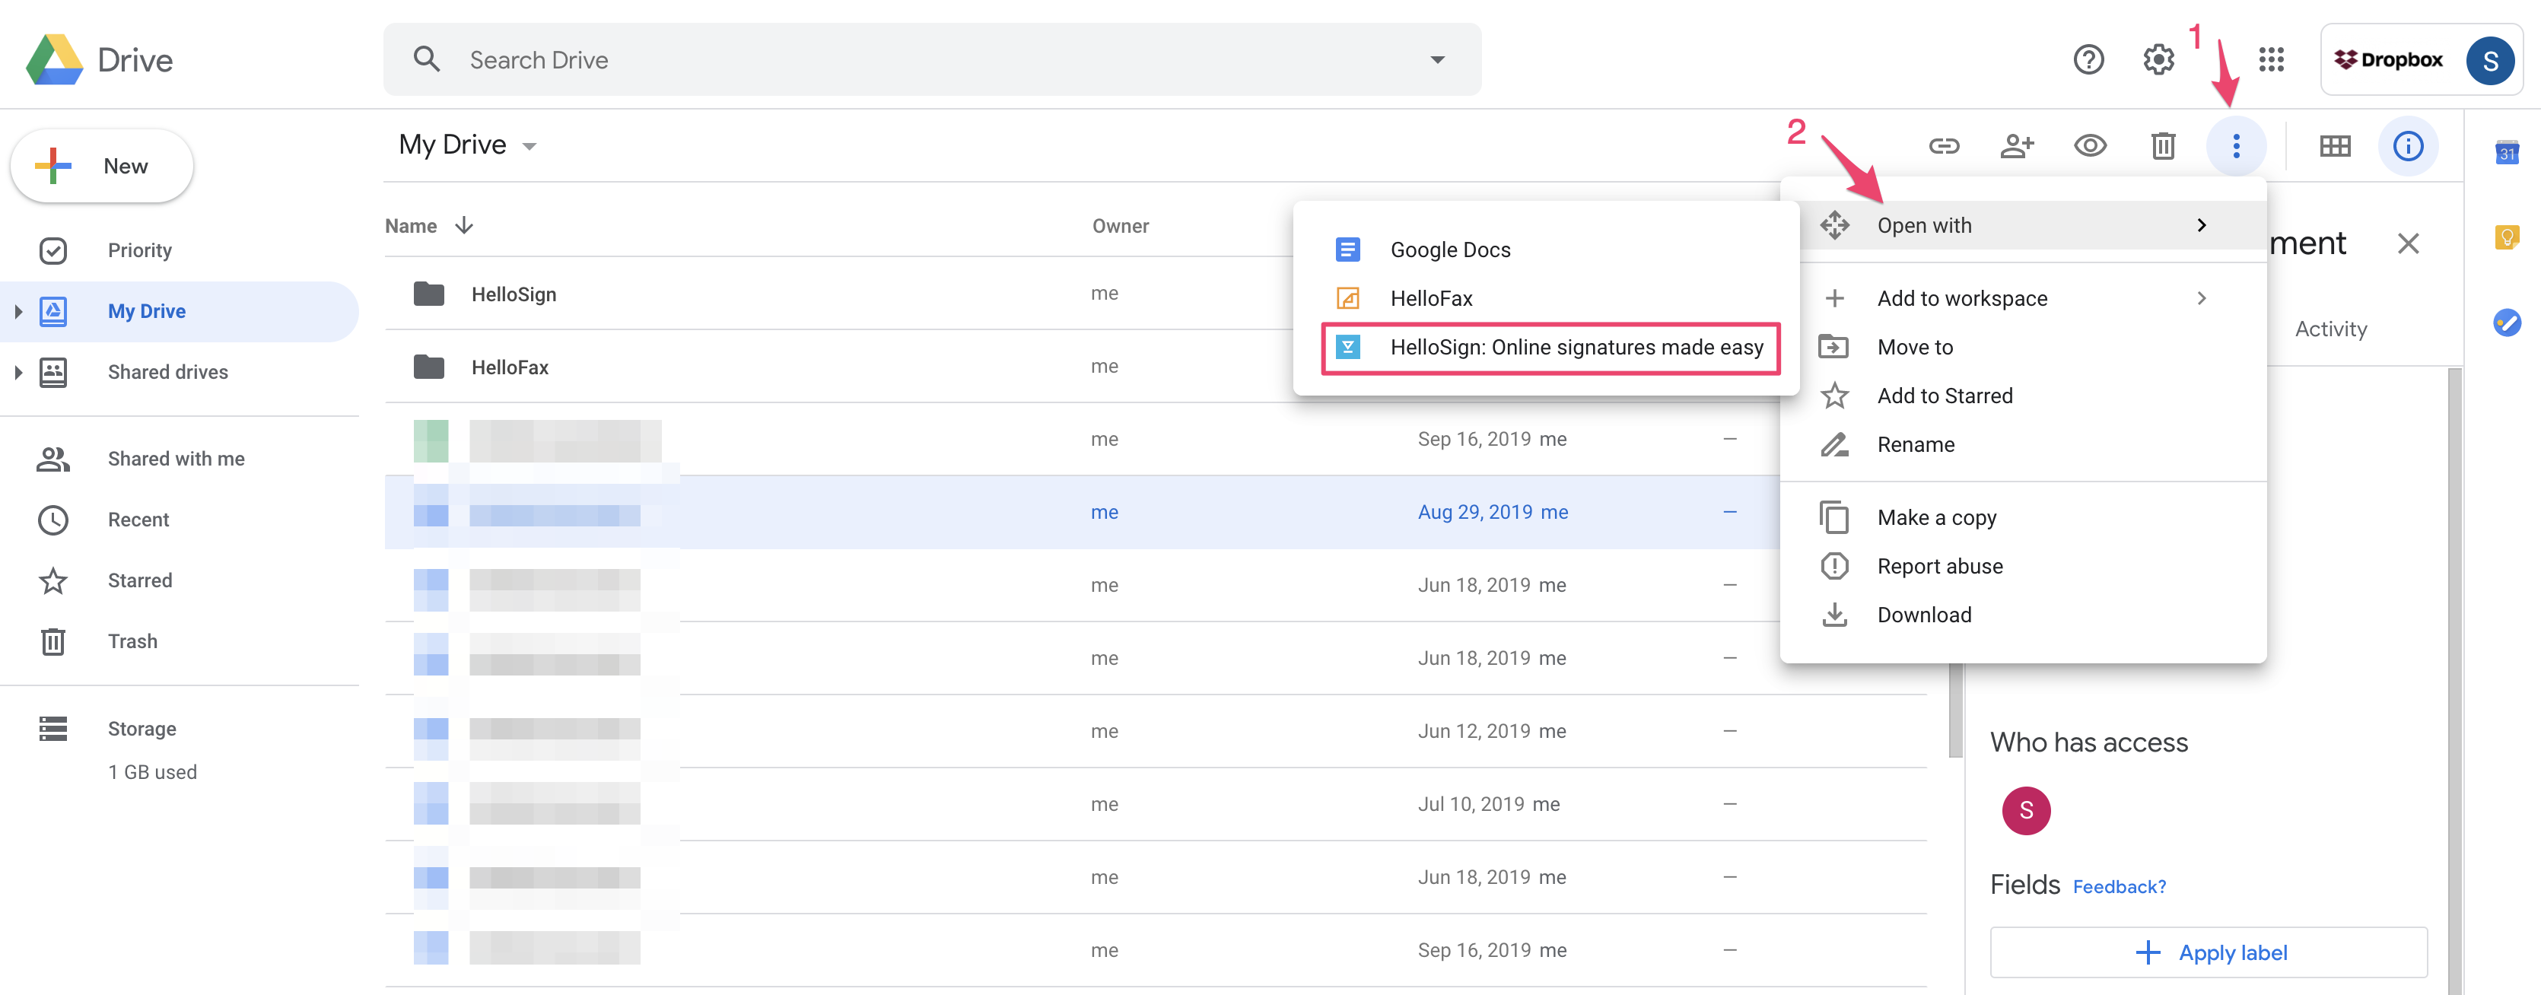This screenshot has height=995, width=2541.
Task: Expand the My Drive tree arrow in sidebar
Action: pyautogui.click(x=17, y=312)
